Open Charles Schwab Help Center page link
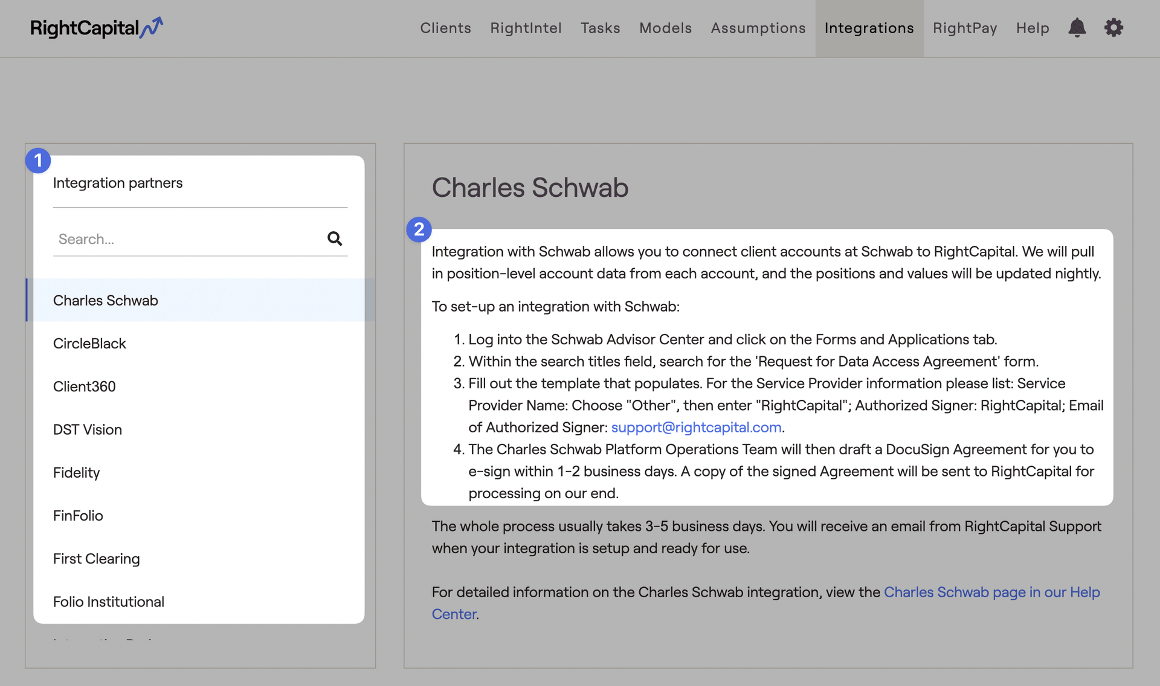 pyautogui.click(x=991, y=592)
